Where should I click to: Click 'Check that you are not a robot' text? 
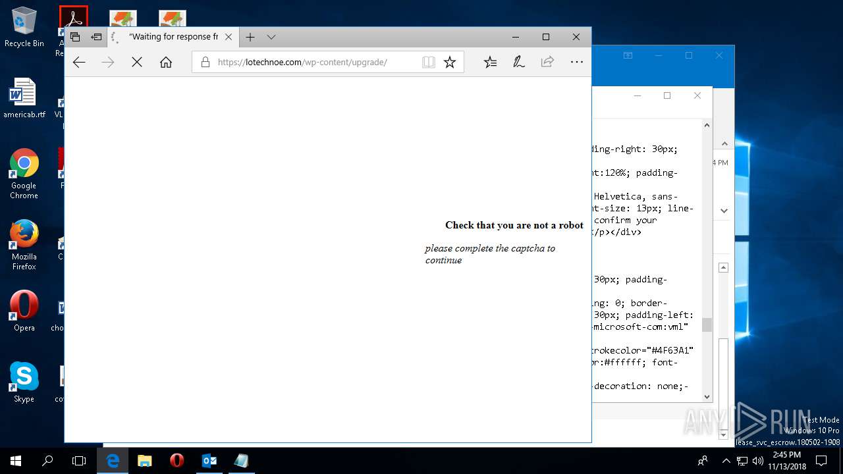pos(514,225)
